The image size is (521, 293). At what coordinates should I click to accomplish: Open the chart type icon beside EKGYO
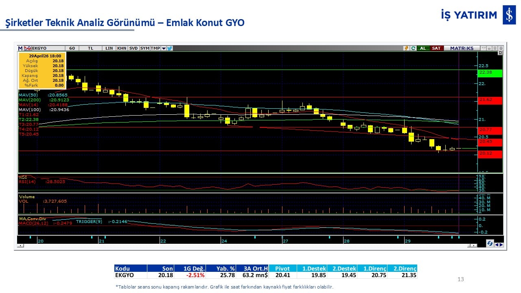point(28,48)
